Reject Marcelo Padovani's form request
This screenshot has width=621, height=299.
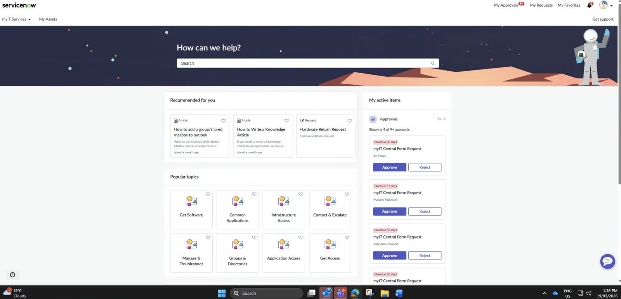click(425, 211)
